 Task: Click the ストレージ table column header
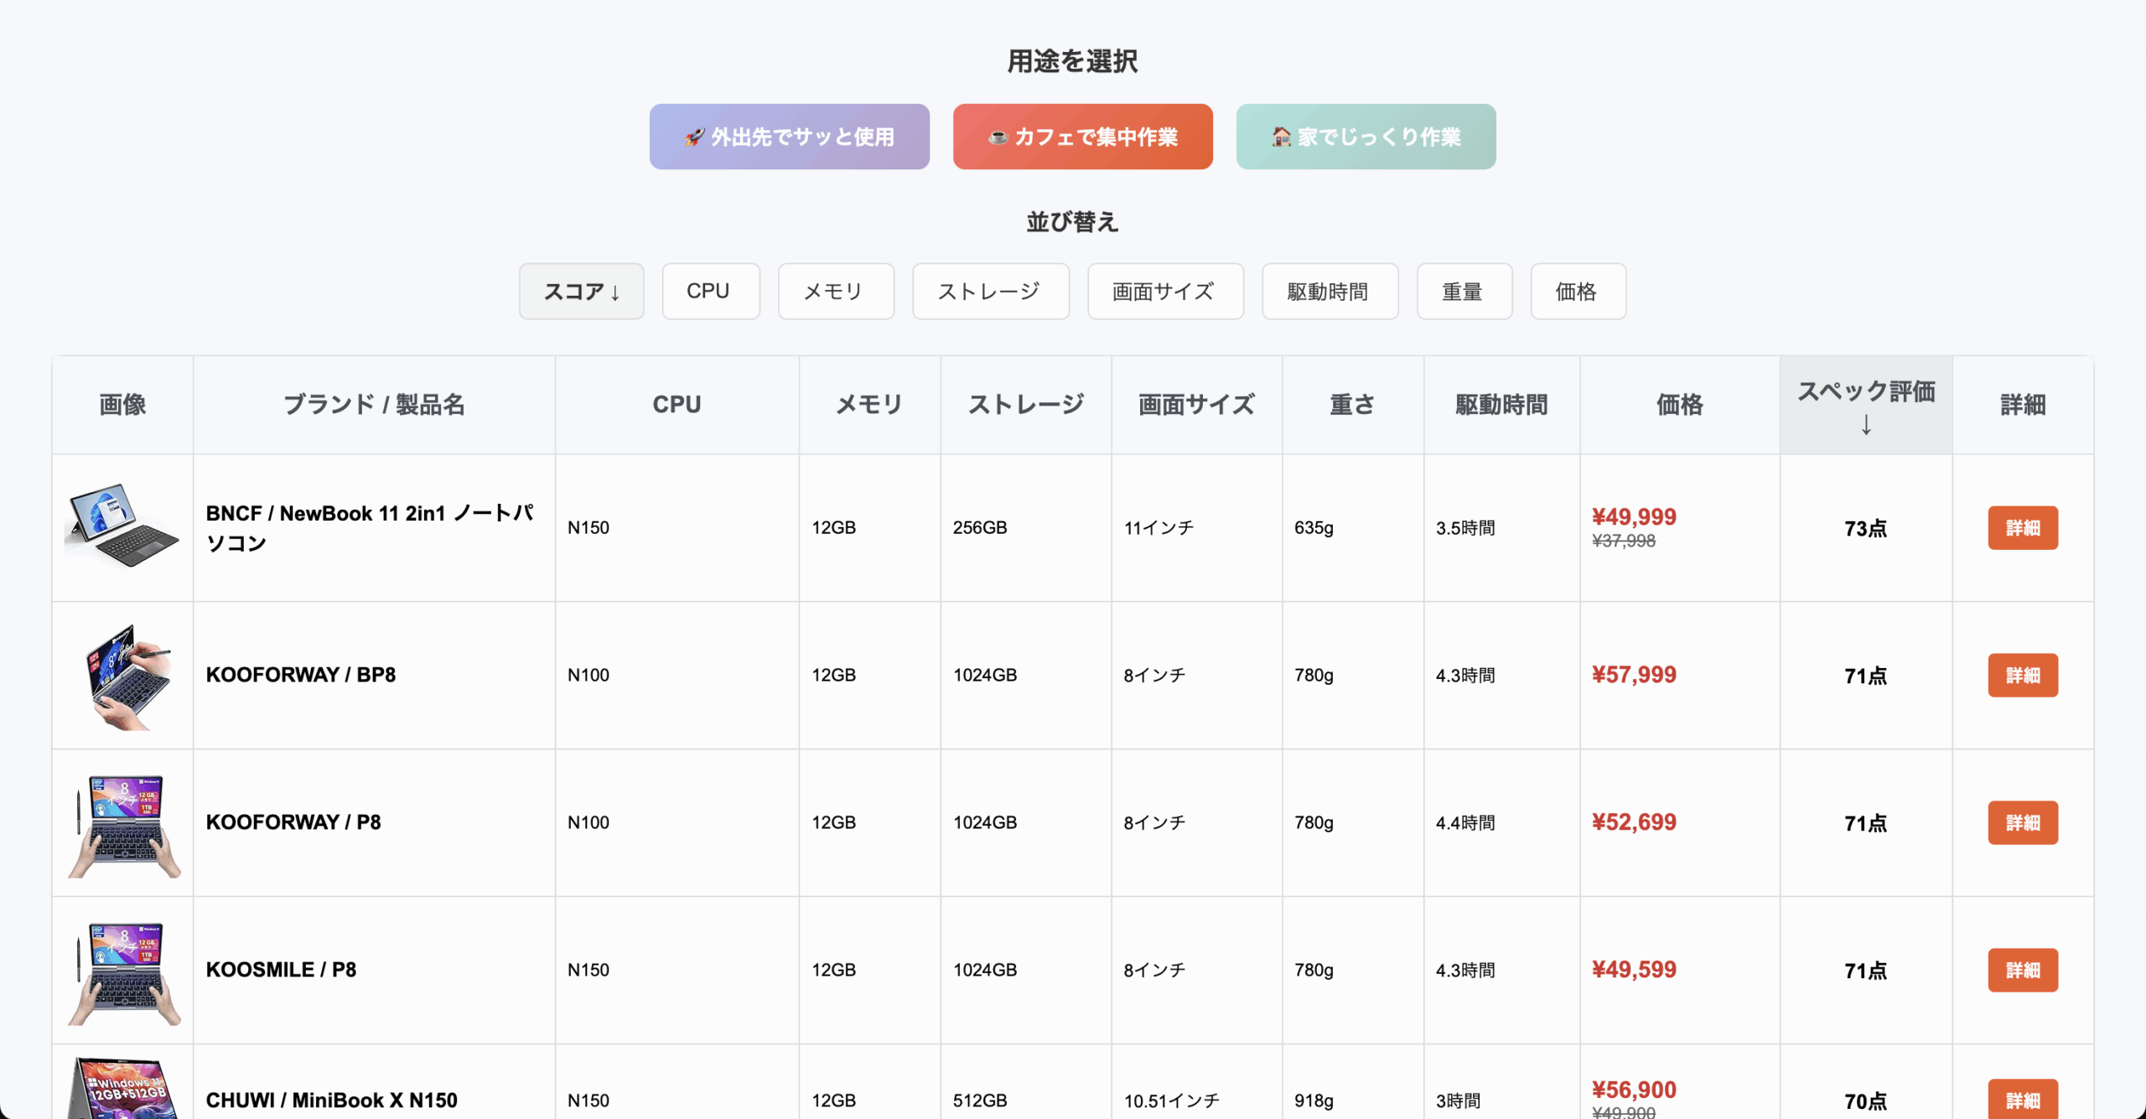1025,405
